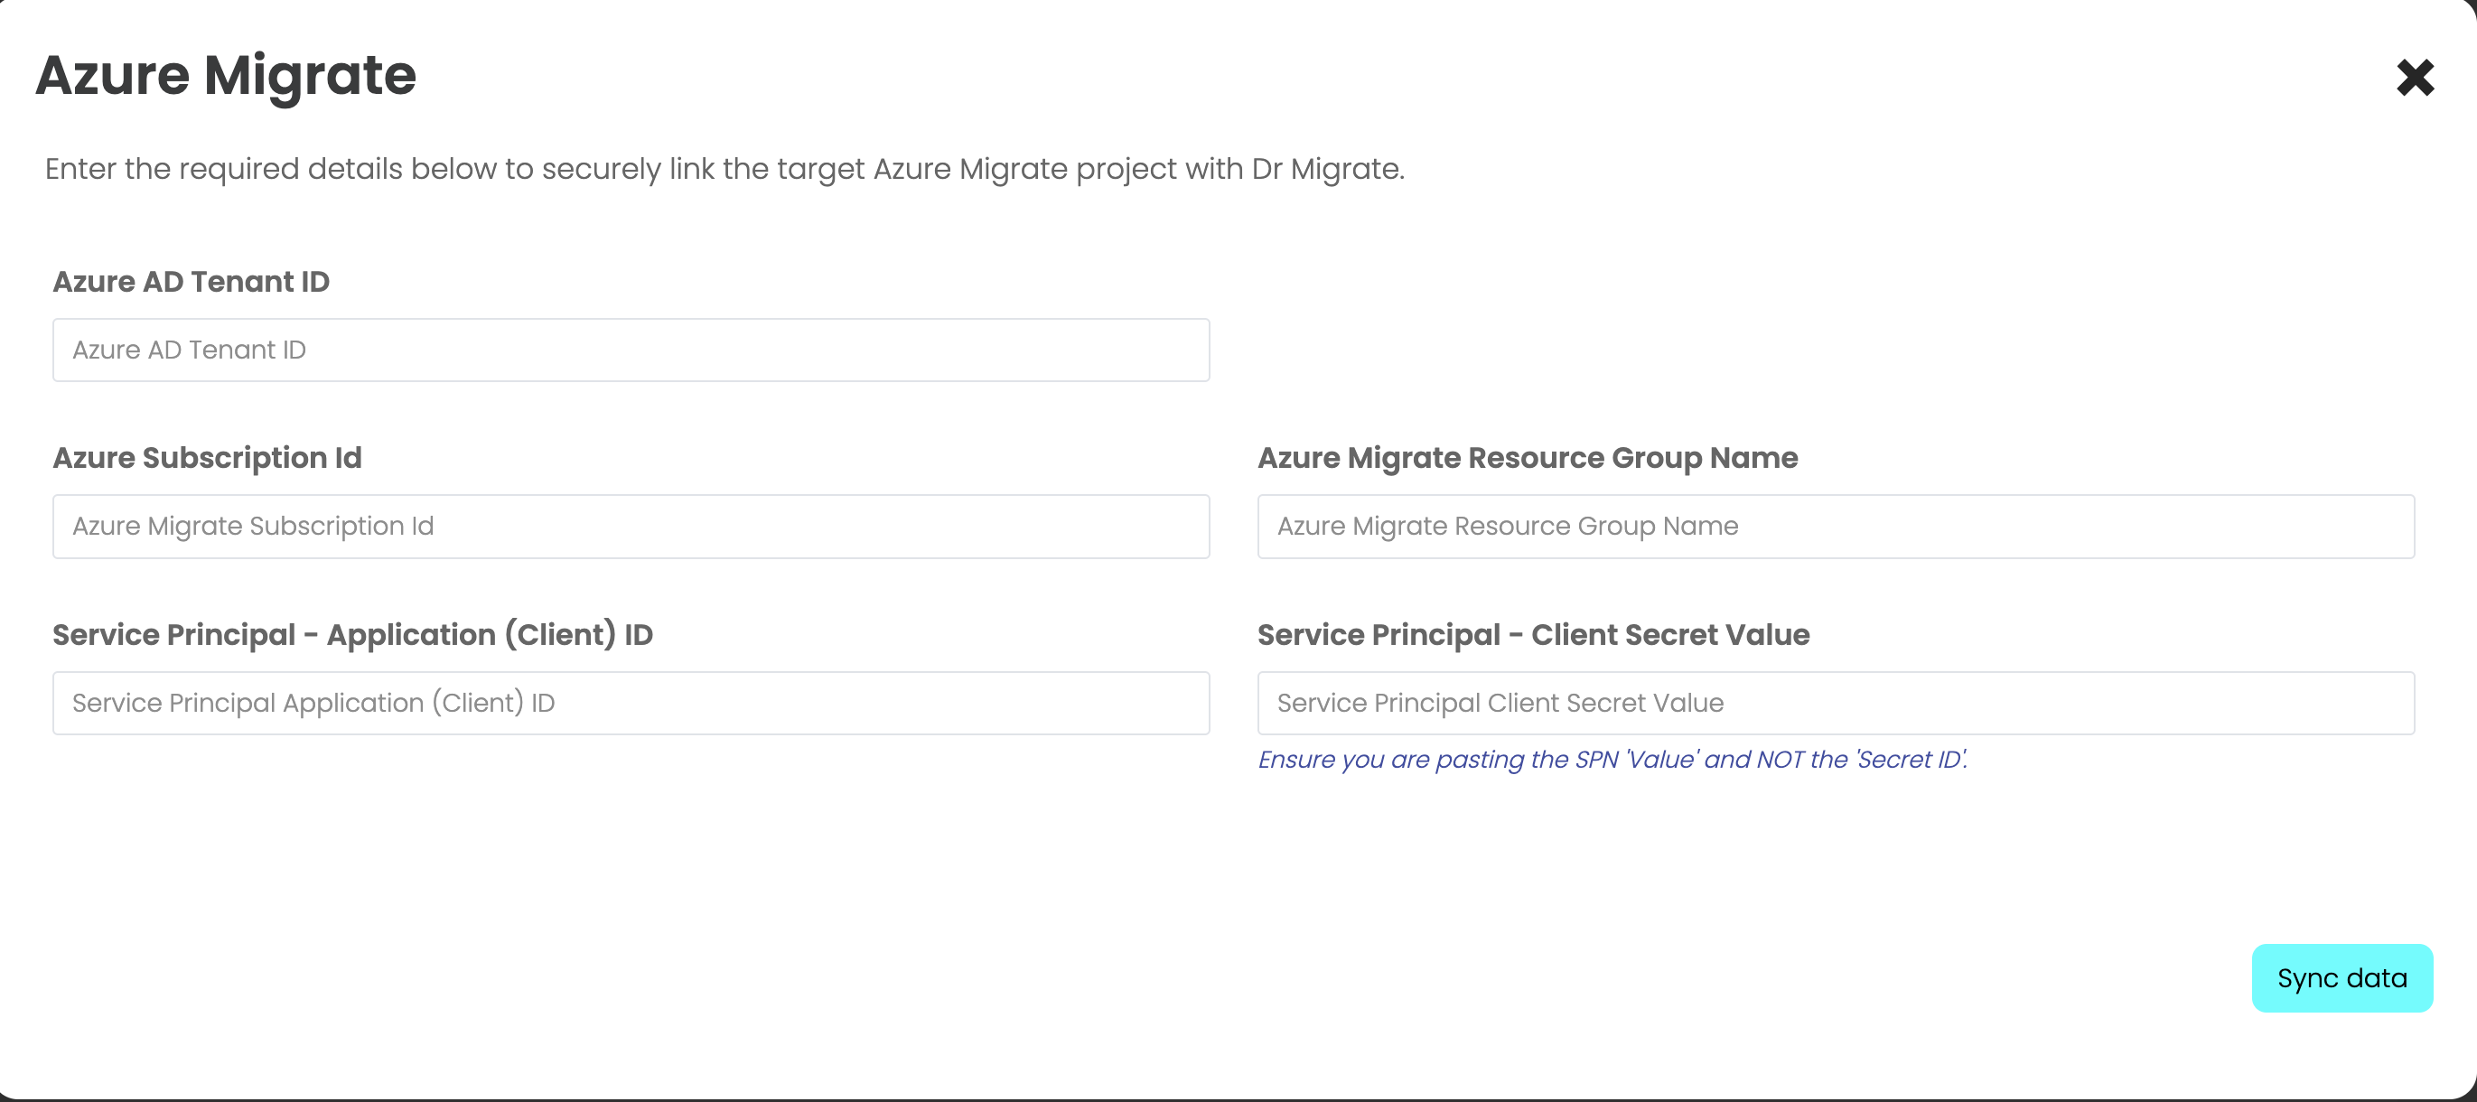This screenshot has height=1102, width=2477.
Task: Focus Service Principal Application (Client) ID input
Action: click(x=631, y=703)
